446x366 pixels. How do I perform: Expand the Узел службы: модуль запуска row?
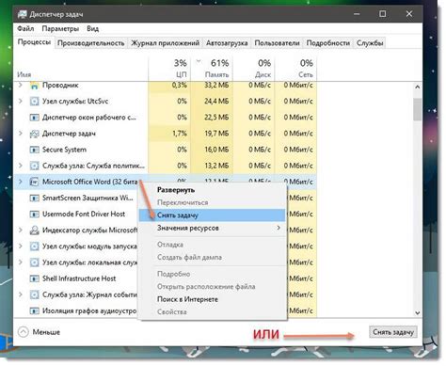click(21, 247)
